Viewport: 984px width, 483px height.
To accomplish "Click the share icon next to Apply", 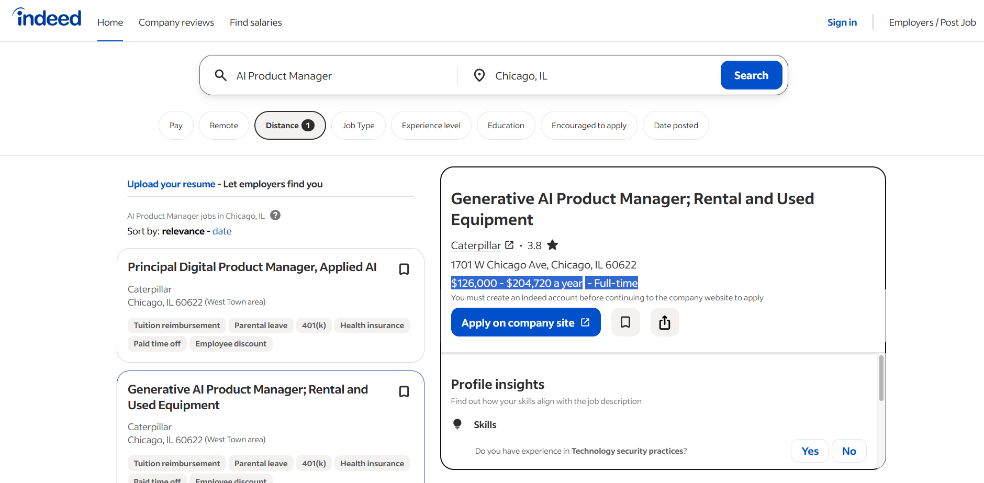I will 664,322.
